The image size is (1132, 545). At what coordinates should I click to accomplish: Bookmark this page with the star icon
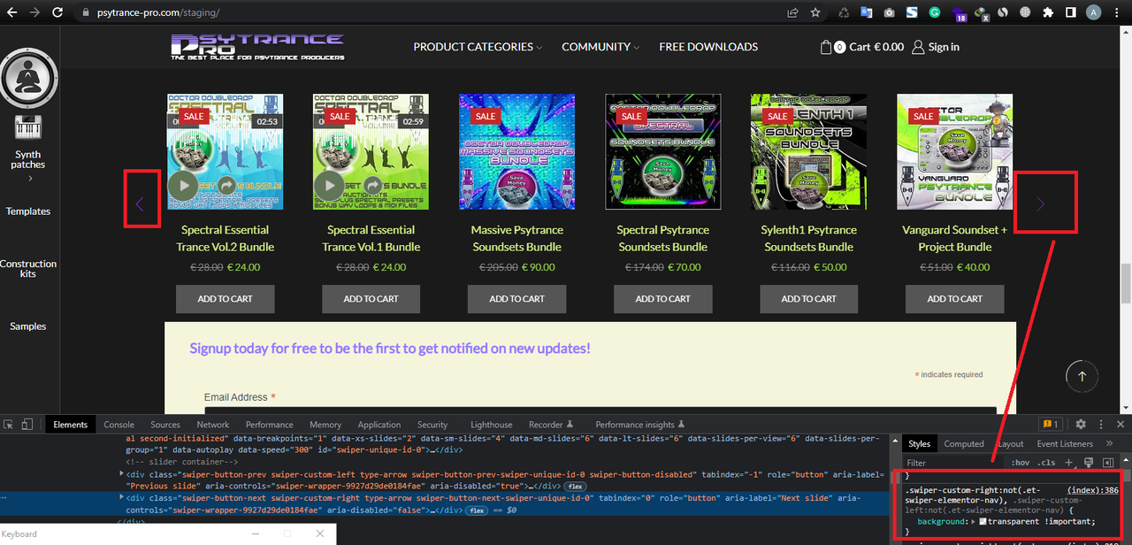point(815,12)
